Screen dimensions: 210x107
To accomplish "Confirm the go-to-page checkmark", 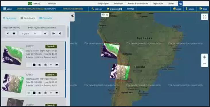I will (45, 33).
